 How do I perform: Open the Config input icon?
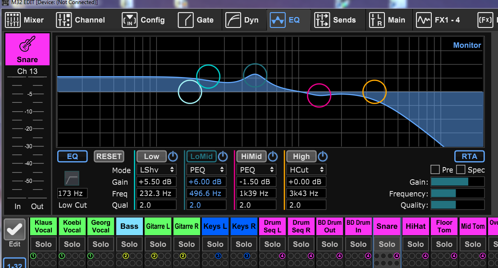point(130,20)
